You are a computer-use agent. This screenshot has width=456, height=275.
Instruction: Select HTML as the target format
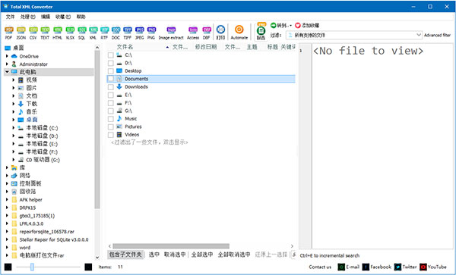tap(57, 33)
